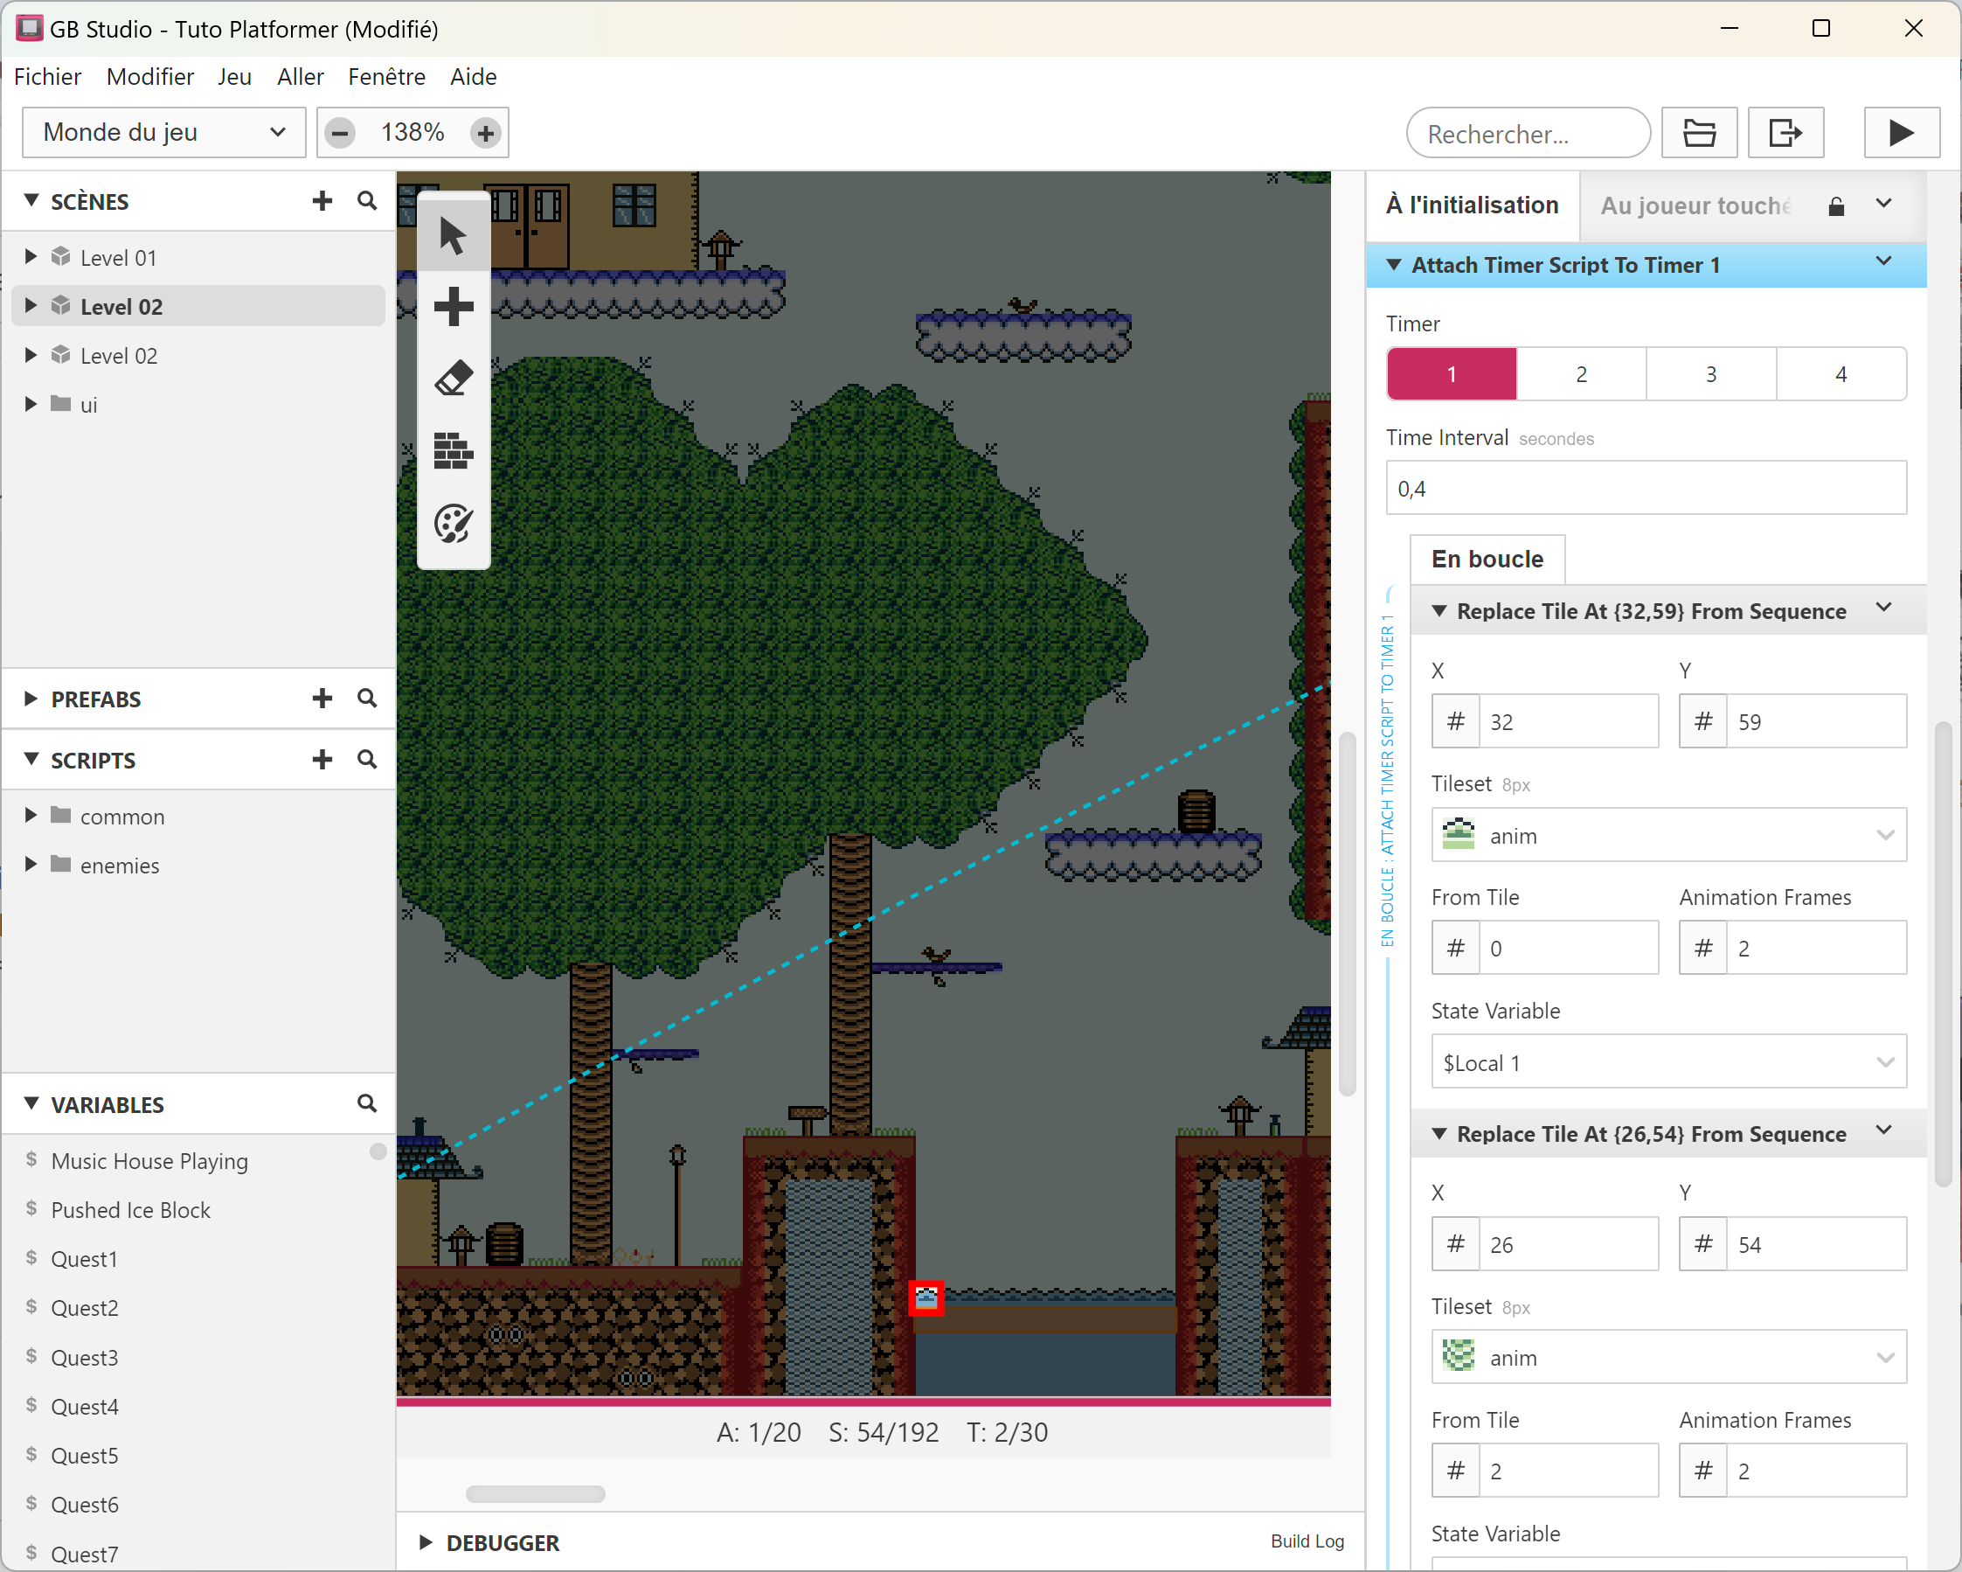Toggle the script lock icon

[x=1835, y=206]
